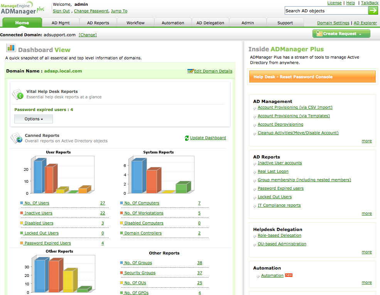The image size is (380, 295).
Task: Open the AD Explorer link
Action: click(x=365, y=23)
